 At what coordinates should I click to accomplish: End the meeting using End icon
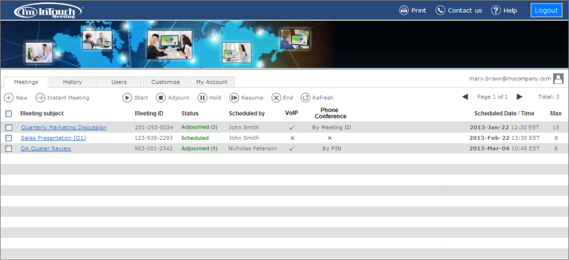pyautogui.click(x=276, y=98)
